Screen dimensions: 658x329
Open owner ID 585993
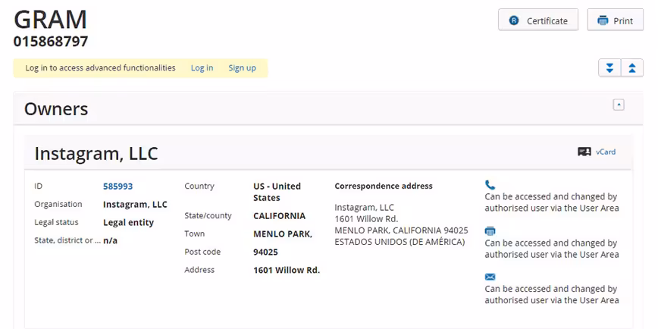coord(118,186)
